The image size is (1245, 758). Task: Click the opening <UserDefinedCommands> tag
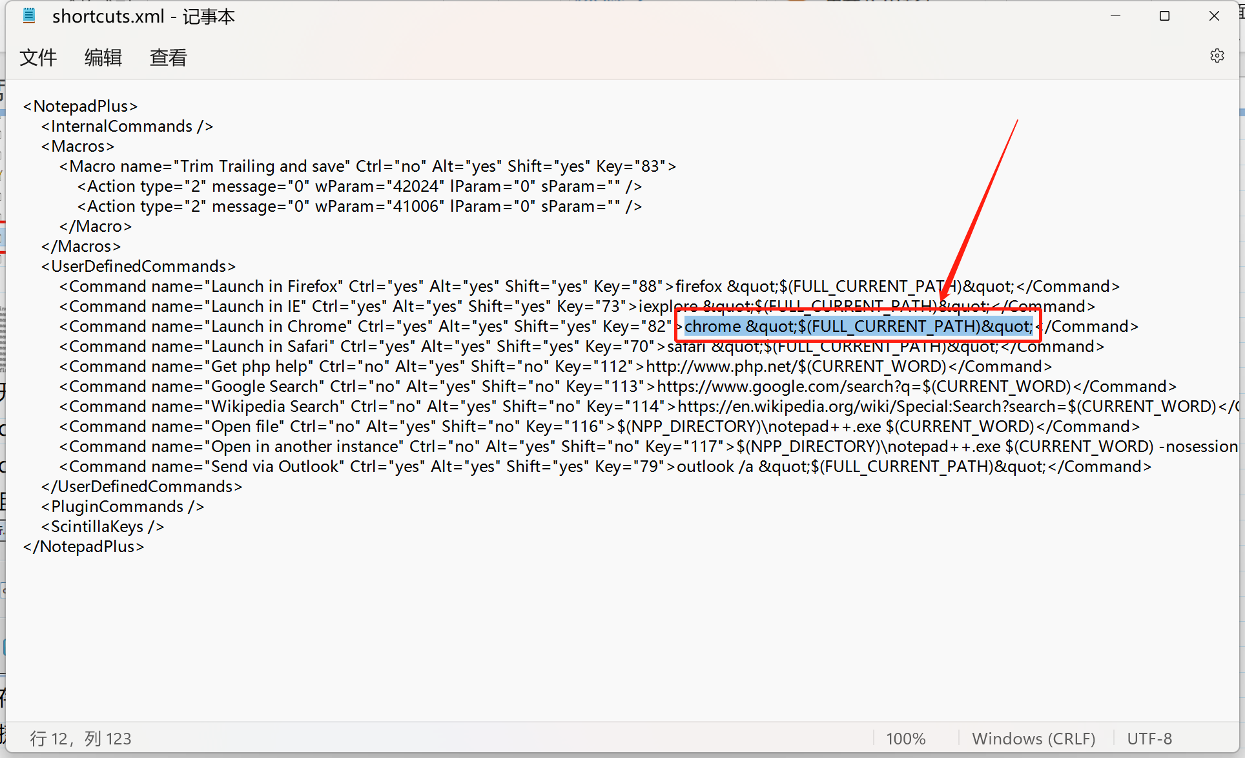pos(138,266)
